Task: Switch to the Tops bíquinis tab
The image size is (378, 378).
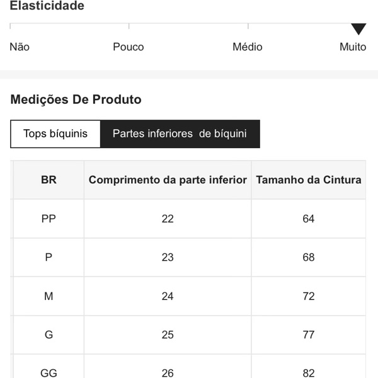Action: pyautogui.click(x=55, y=134)
